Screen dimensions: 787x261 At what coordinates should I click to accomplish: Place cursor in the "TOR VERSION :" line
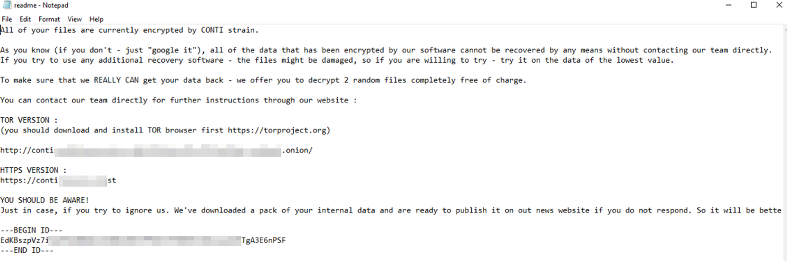29,120
